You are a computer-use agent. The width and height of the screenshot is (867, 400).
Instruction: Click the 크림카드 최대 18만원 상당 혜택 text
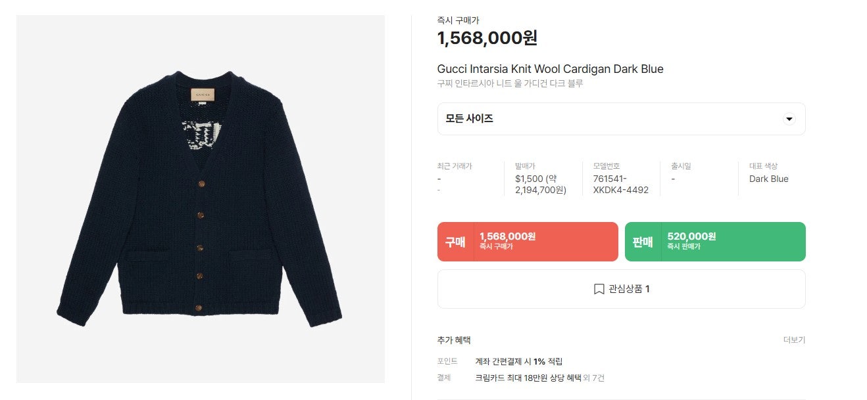[528, 378]
